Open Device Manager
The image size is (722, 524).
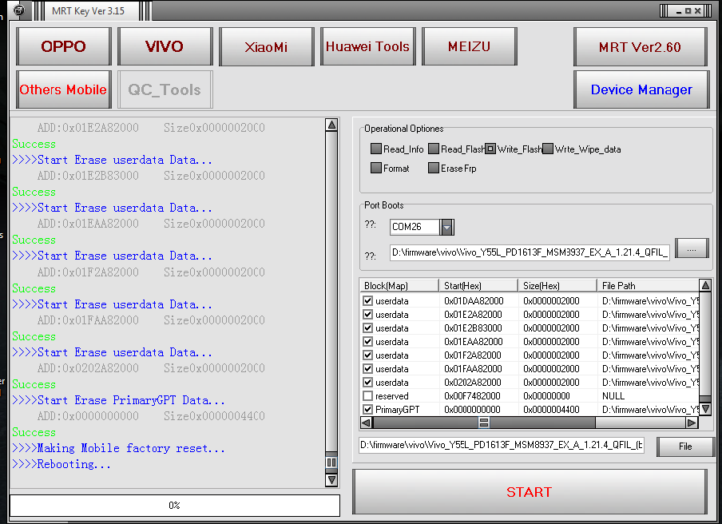click(x=641, y=89)
